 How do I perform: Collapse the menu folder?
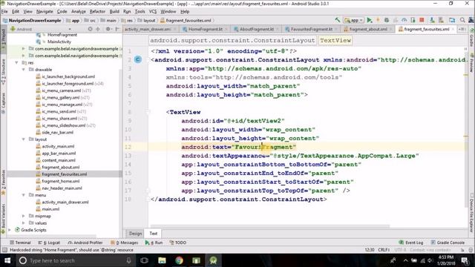pos(23,195)
